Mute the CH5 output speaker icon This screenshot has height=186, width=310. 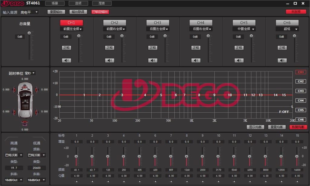pyautogui.click(x=239, y=60)
